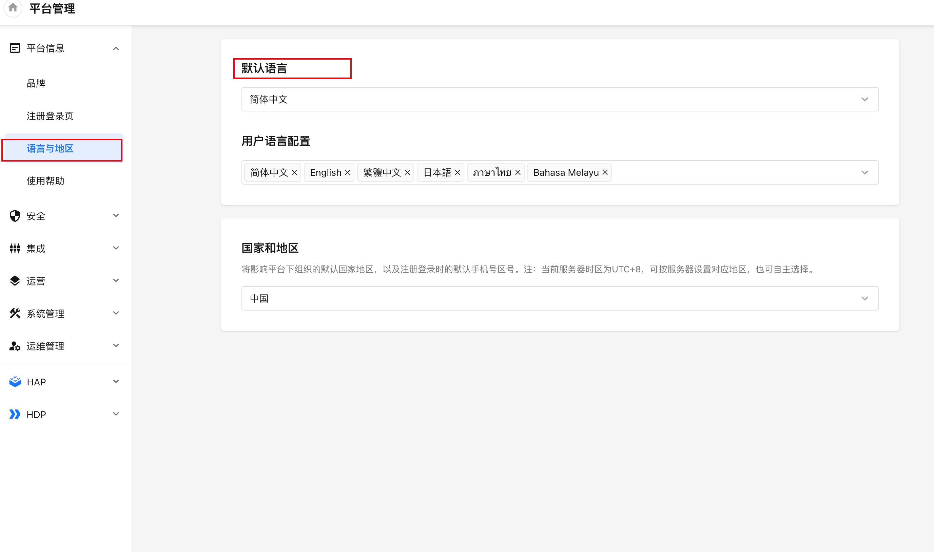
Task: Go to home via the house icon
Action: click(x=13, y=7)
